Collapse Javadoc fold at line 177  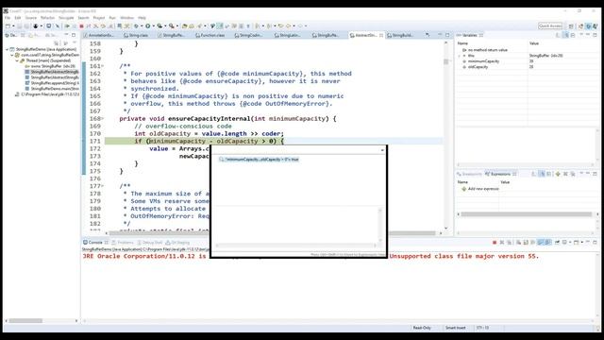tap(102, 186)
